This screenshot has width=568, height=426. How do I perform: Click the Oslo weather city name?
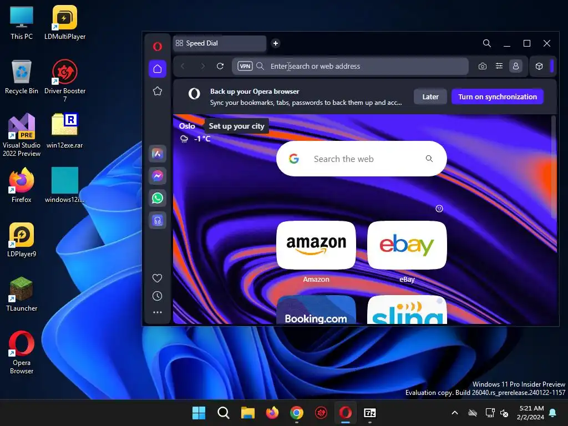(187, 126)
